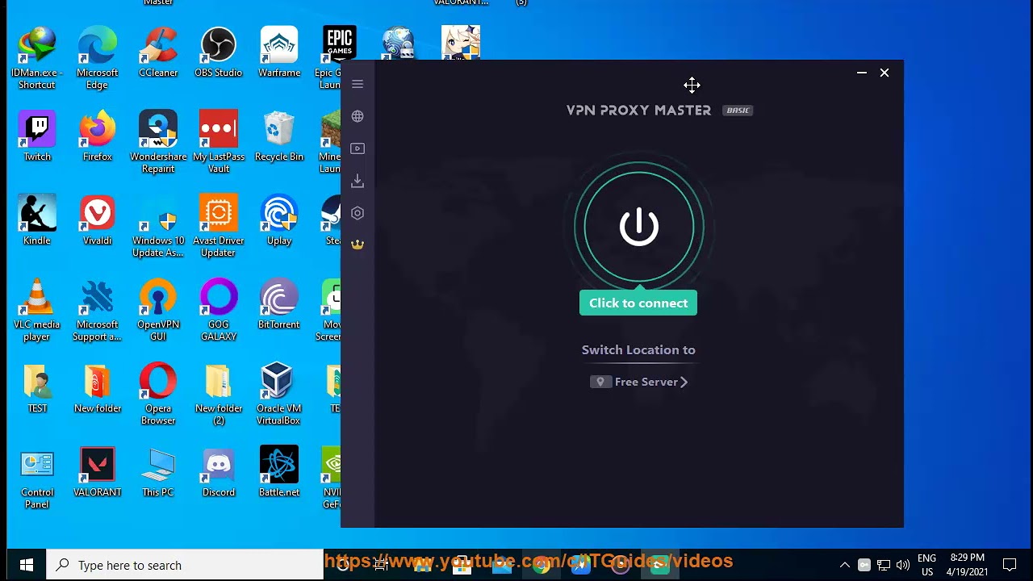1033x581 pixels.
Task: Select the 'New folder' desktop folder
Action: pos(98,388)
